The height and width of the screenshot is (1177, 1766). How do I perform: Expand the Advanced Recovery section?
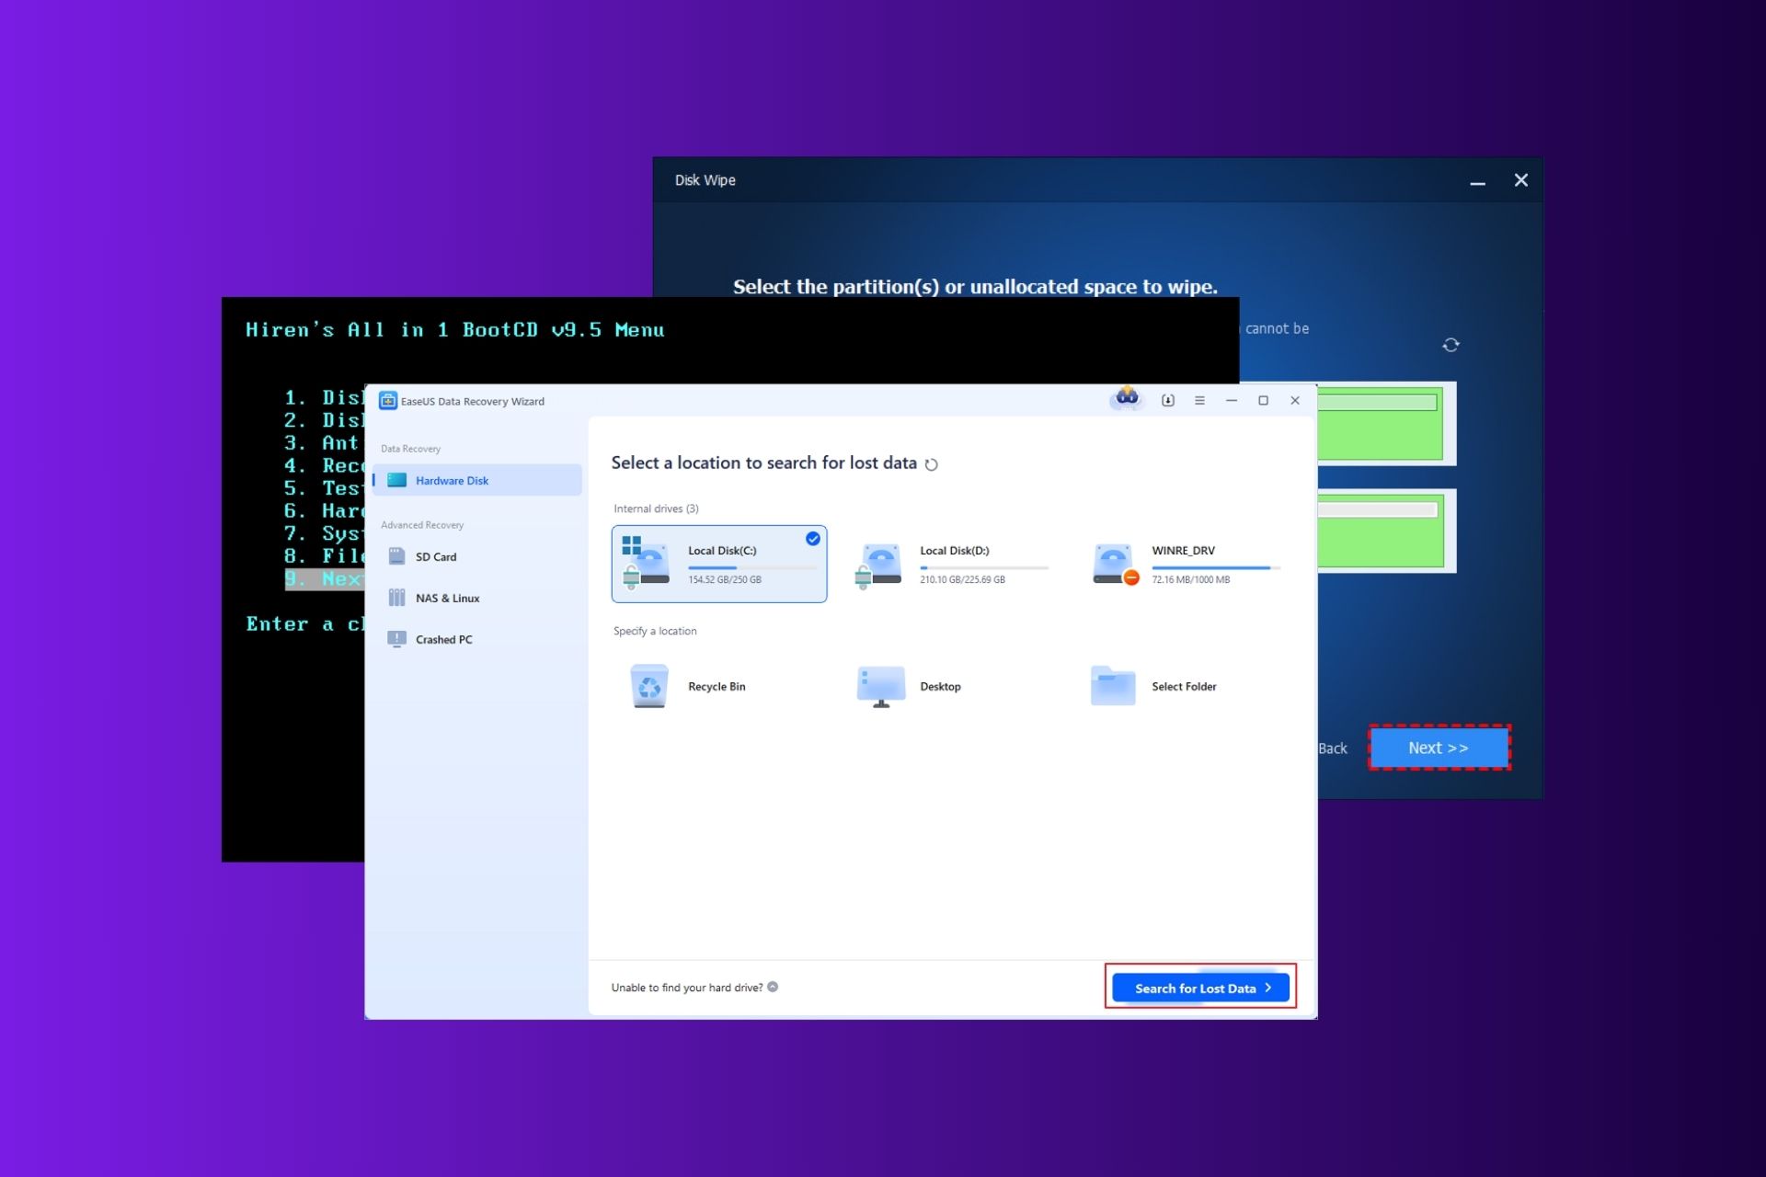[x=422, y=524]
